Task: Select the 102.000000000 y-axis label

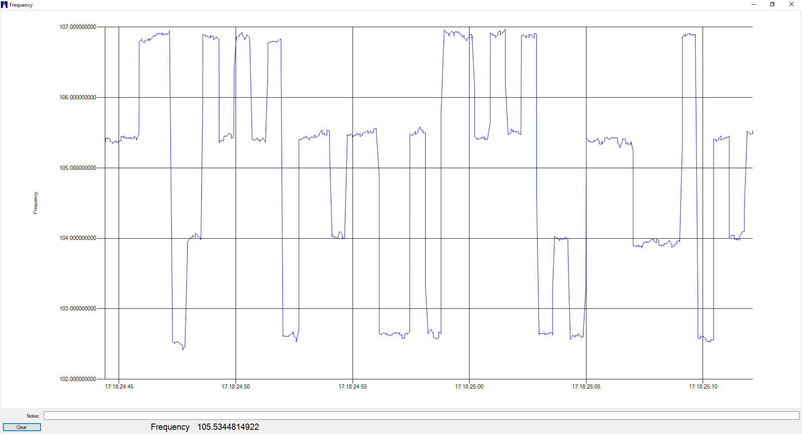Action: pyautogui.click(x=78, y=379)
